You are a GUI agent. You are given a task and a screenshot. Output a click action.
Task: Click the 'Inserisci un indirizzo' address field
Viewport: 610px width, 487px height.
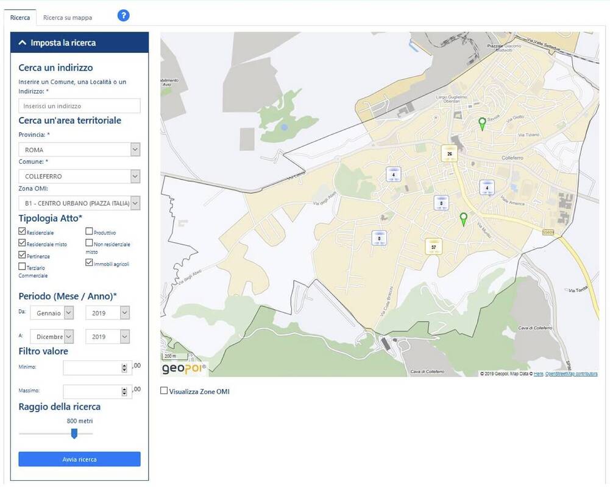79,106
